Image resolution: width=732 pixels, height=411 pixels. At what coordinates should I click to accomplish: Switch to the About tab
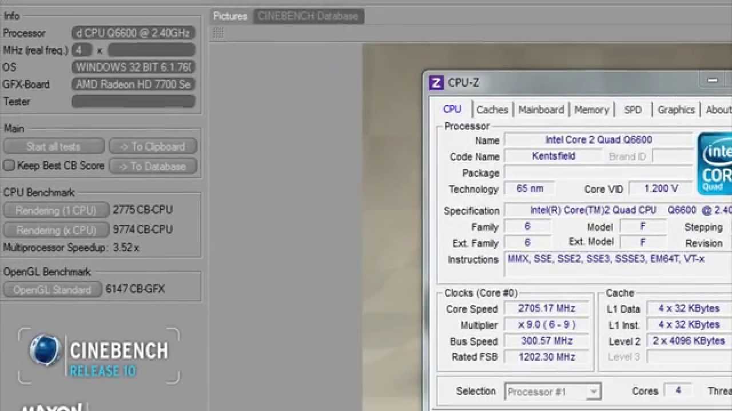click(x=718, y=110)
